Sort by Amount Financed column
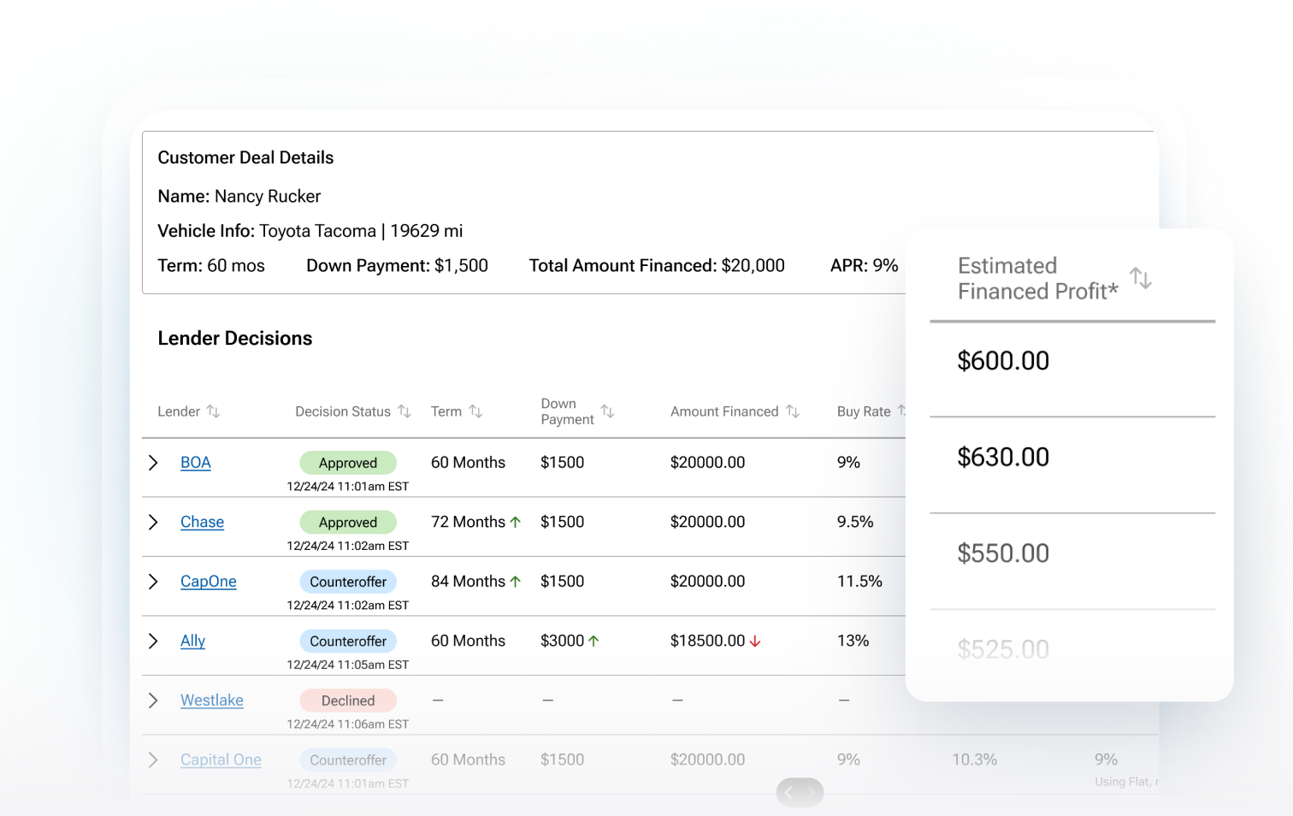Screen dimensions: 1293x816 click(x=793, y=411)
